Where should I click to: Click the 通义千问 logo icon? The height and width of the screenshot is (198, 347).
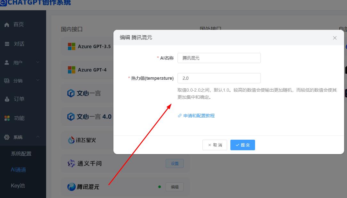click(71, 163)
